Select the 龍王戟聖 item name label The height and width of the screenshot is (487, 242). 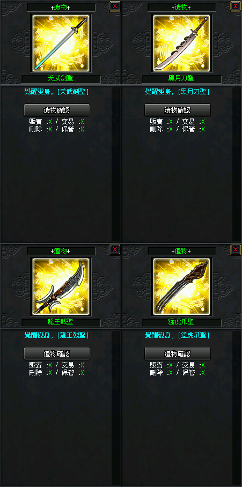click(61, 322)
